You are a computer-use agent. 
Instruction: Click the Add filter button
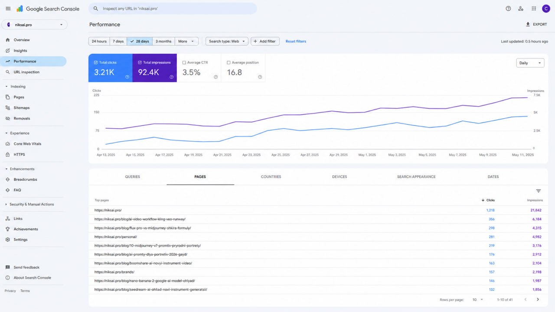tap(265, 41)
